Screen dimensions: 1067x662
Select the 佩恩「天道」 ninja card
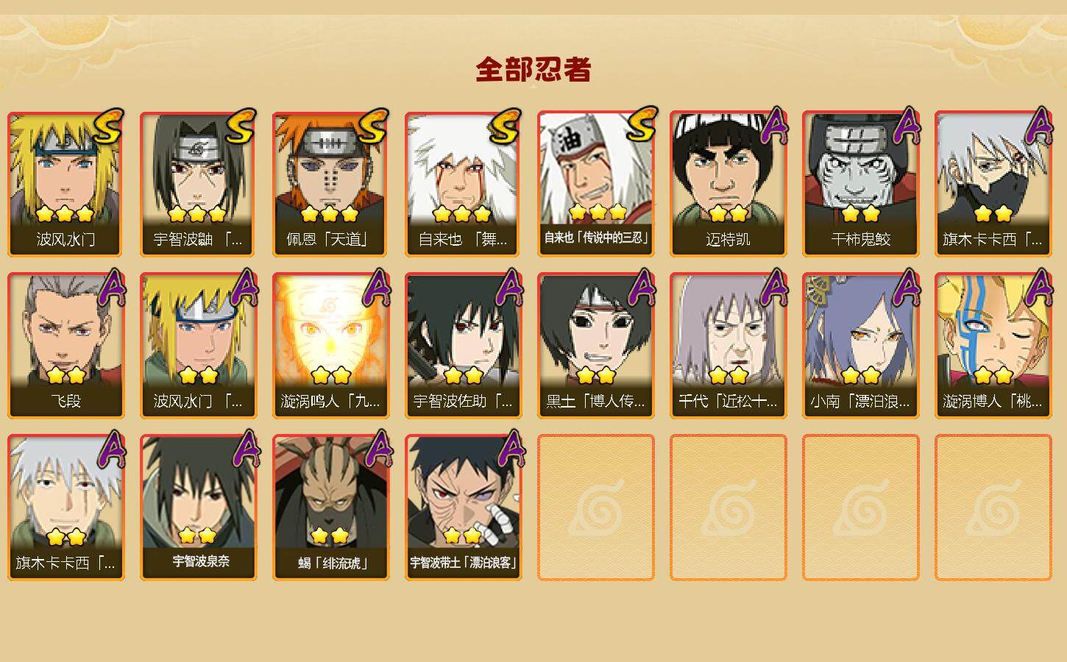331,184
